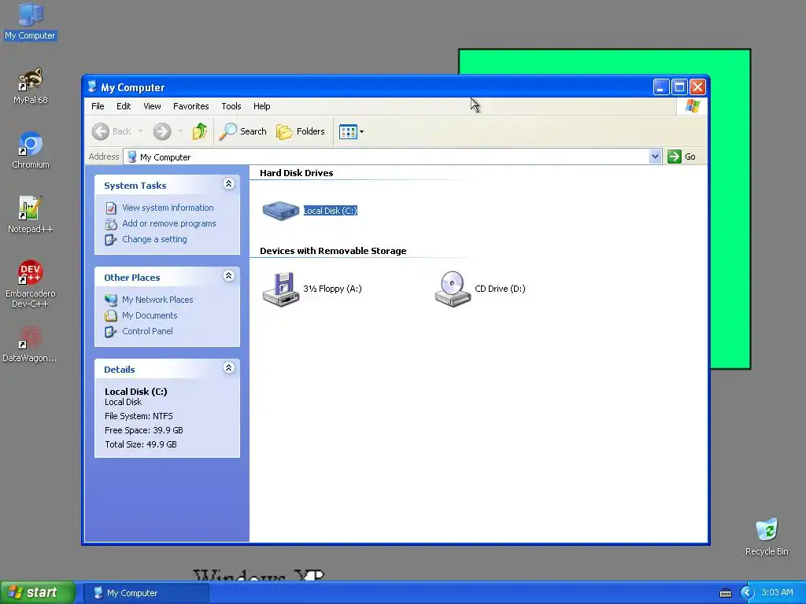Select the My Computer desktop icon

pos(31,22)
